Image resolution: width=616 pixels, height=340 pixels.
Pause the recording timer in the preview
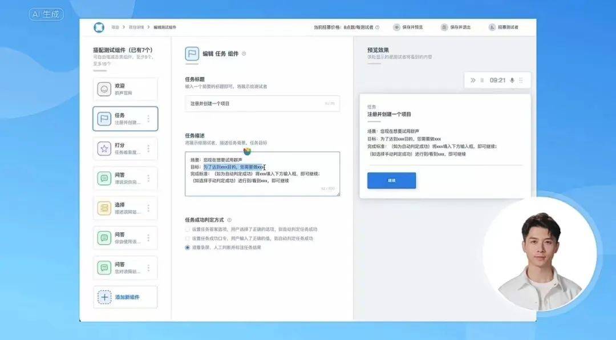[482, 80]
